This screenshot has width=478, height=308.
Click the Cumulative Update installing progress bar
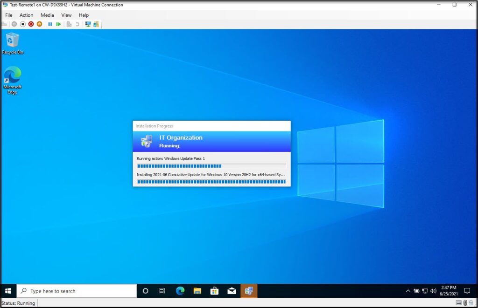pyautogui.click(x=211, y=182)
